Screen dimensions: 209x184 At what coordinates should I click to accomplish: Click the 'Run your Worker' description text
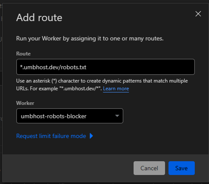click(90, 38)
